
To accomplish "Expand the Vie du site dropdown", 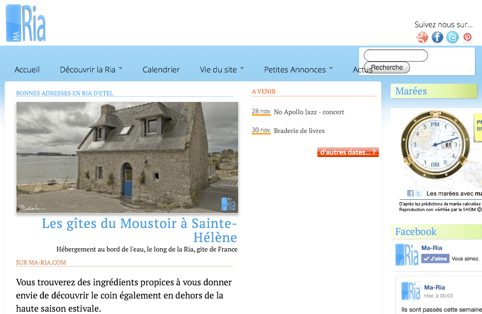I will coord(222,70).
